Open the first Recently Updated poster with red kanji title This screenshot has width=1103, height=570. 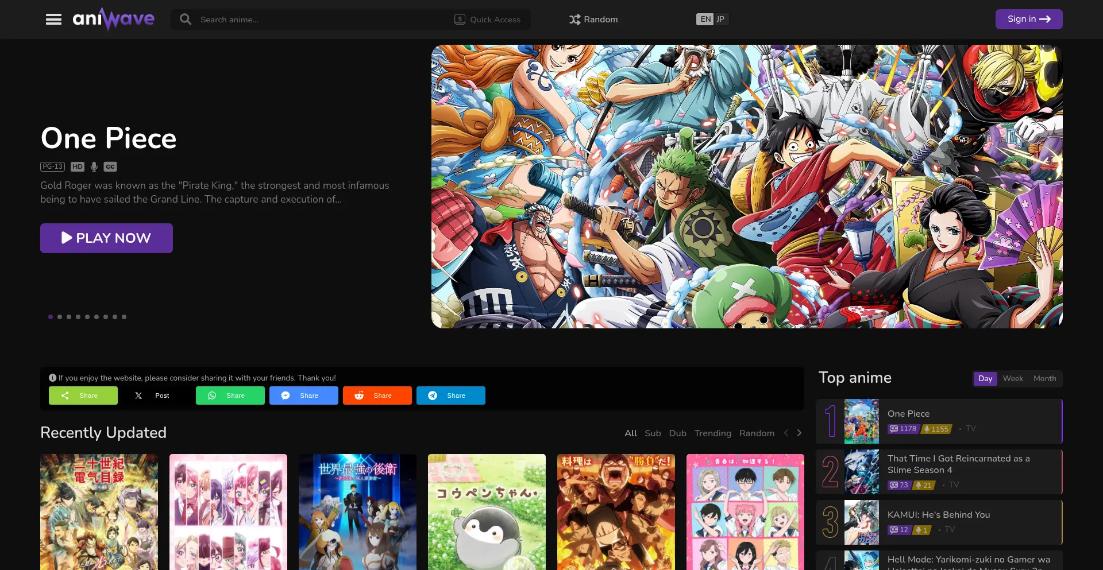click(x=99, y=512)
